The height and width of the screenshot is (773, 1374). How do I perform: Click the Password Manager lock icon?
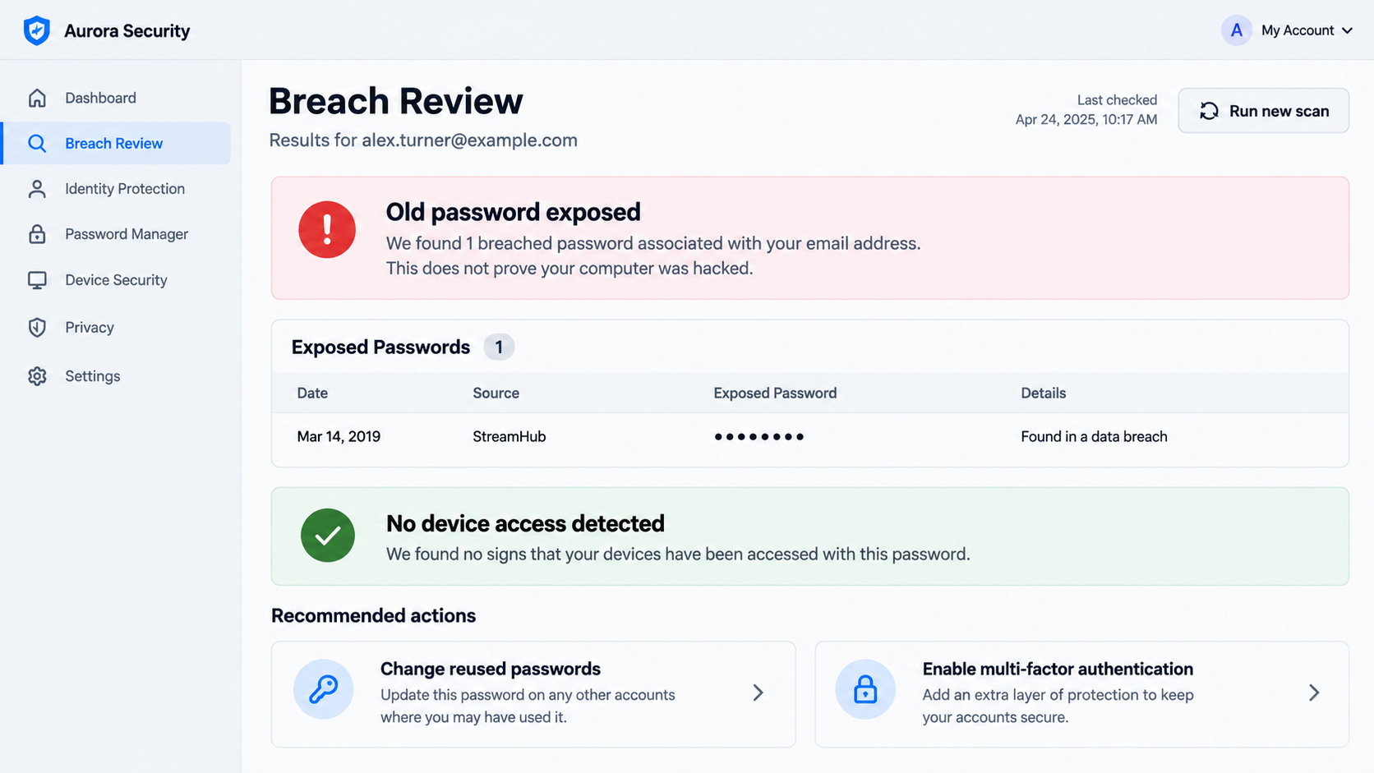coord(37,234)
